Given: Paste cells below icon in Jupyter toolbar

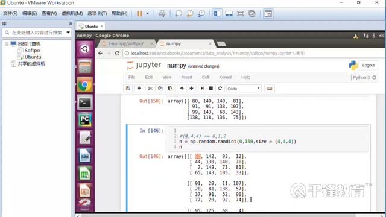Looking at the screenshot, I should pyautogui.click(x=170, y=89).
